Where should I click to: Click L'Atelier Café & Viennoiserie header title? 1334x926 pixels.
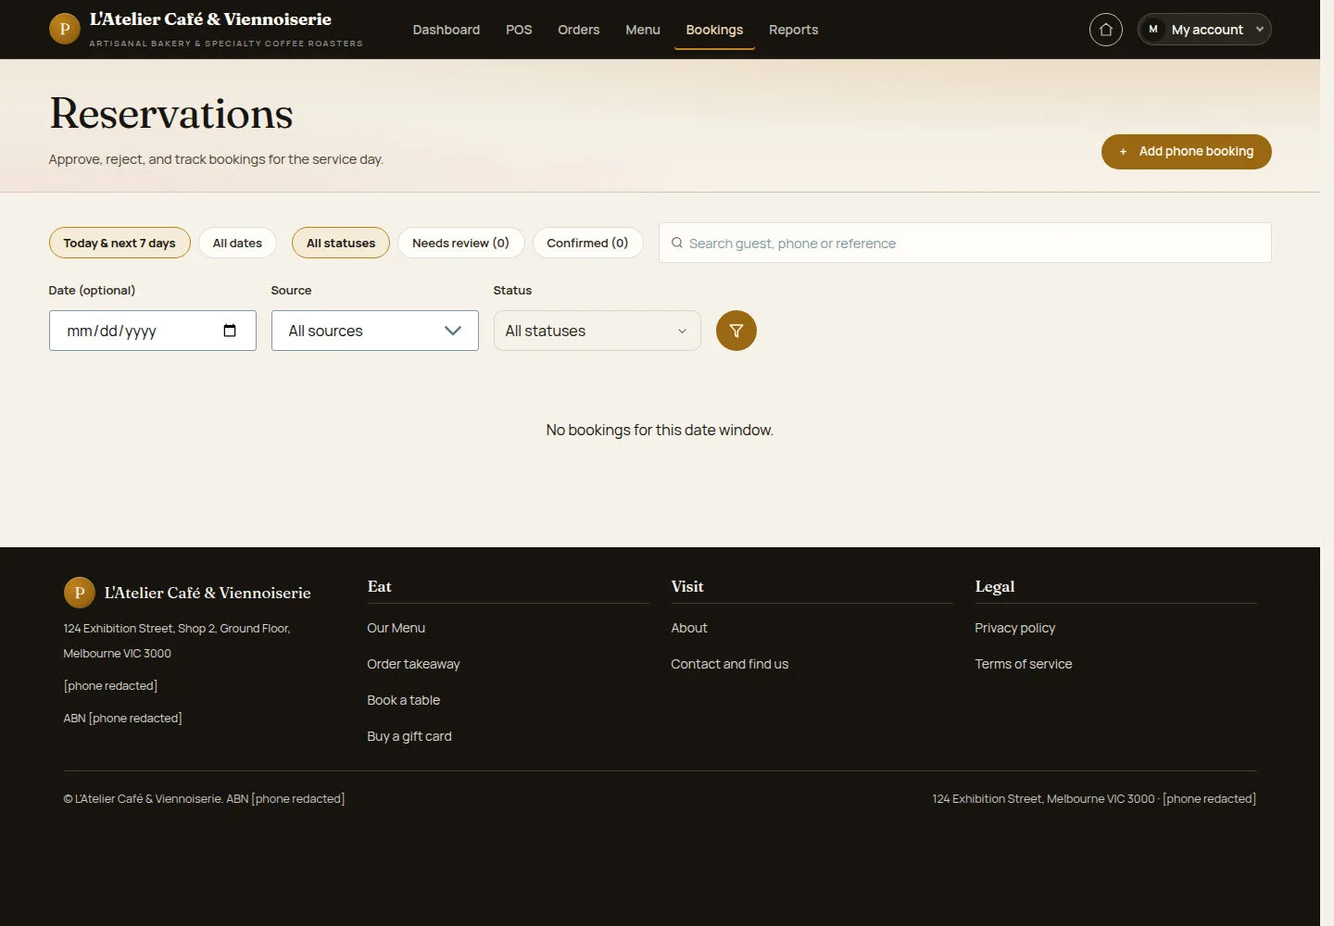pos(210,19)
